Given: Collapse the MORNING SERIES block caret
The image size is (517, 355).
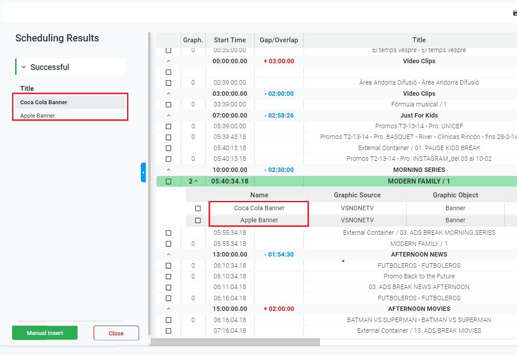Looking at the screenshot, I should point(168,170).
